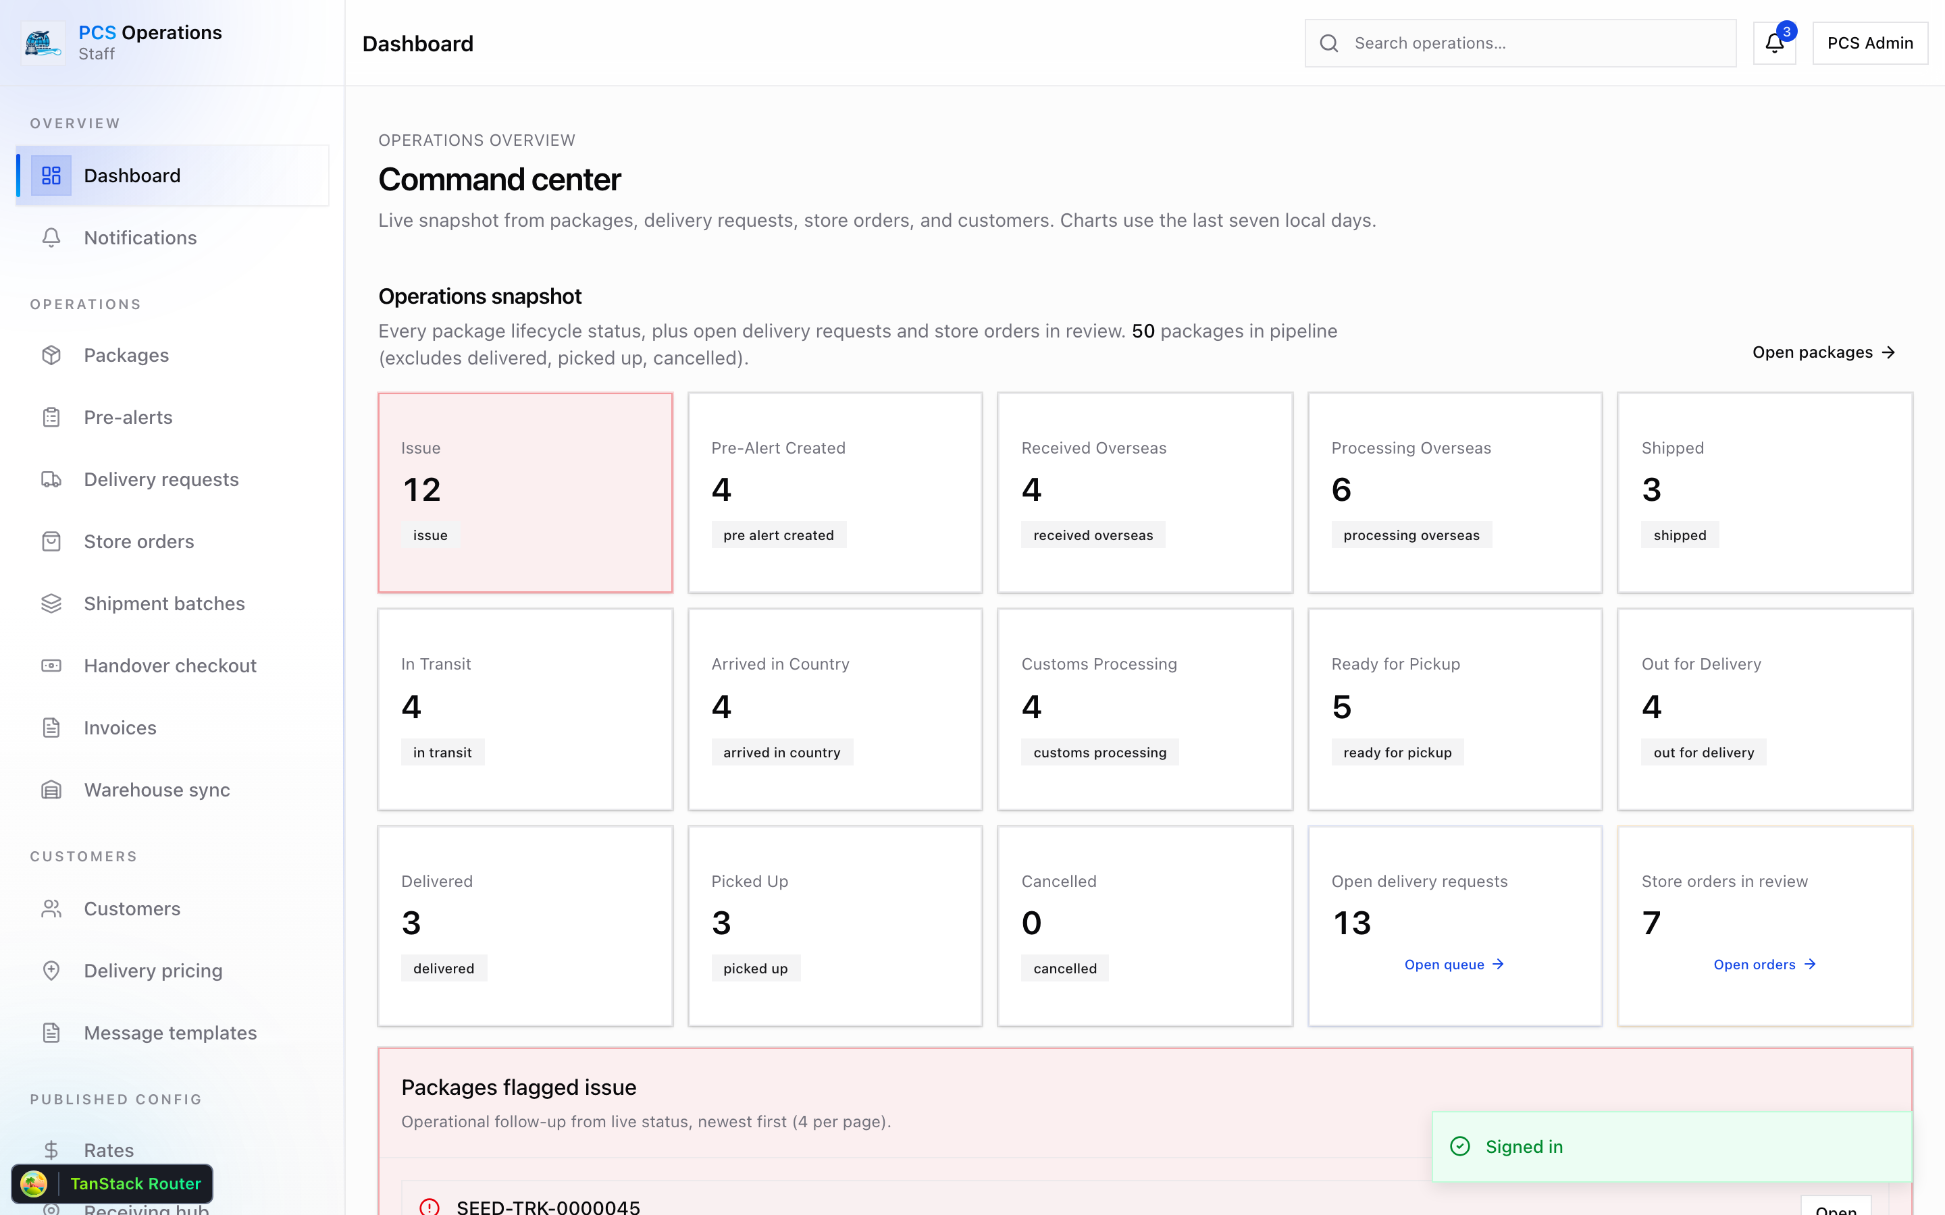The width and height of the screenshot is (1945, 1215).
Task: Open the Shipped status card
Action: click(1765, 493)
